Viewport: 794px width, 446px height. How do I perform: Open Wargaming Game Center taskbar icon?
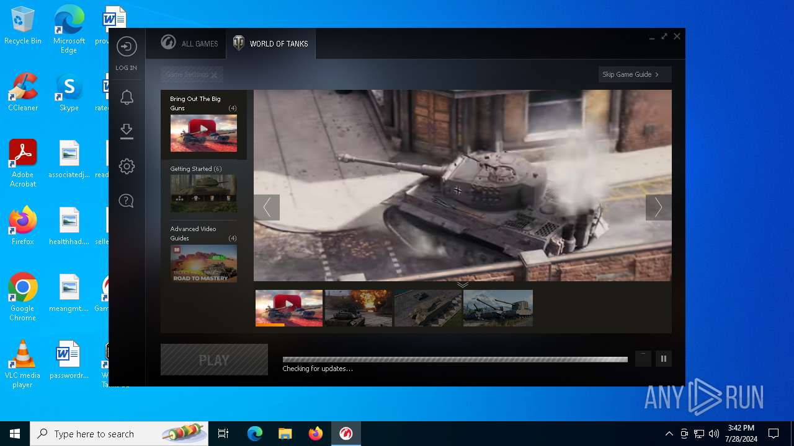coord(346,434)
